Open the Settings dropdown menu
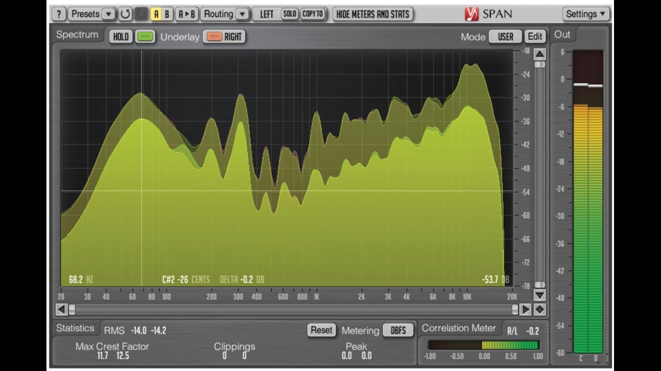Screen dimensions: 661x371 pyautogui.click(x=586, y=14)
